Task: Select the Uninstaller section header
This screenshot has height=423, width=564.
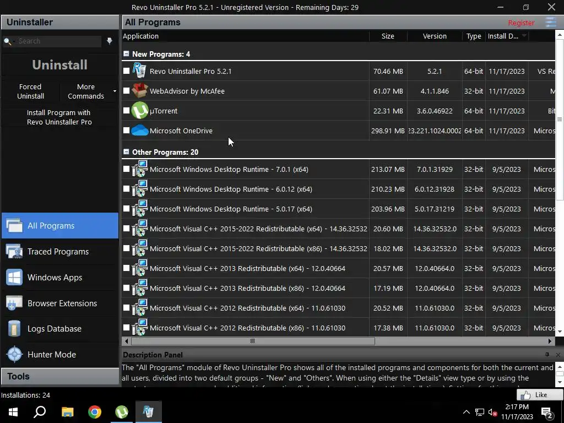Action: (60, 22)
